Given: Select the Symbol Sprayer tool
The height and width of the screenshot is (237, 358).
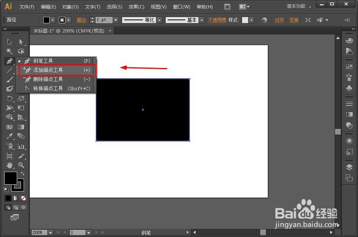Looking at the screenshot, I should (x=10, y=146).
